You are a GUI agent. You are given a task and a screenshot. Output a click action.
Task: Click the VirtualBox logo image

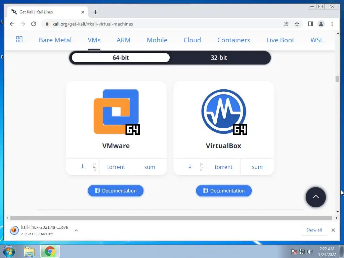pyautogui.click(x=224, y=112)
